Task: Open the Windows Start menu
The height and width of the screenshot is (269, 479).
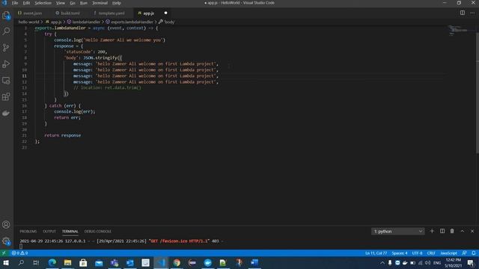Action: pyautogui.click(x=6, y=262)
